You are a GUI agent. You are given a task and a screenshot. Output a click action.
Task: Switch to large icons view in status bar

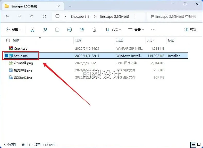point(199,145)
